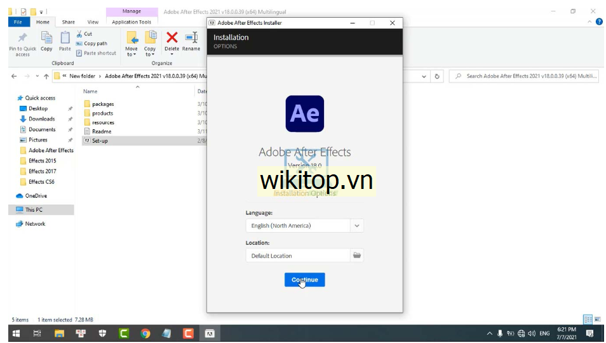The width and height of the screenshot is (606, 343).
Task: Click the After Effects Ae logo
Action: [x=305, y=114]
